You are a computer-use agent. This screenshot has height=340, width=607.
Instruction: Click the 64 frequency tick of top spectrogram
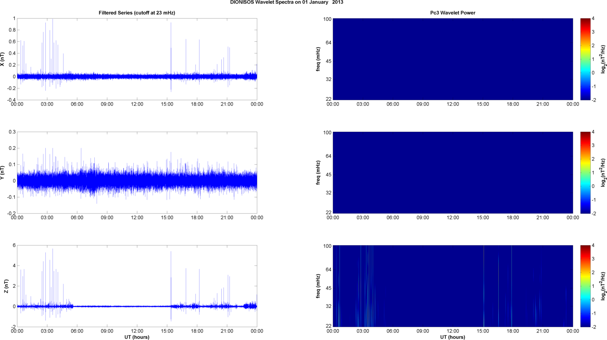coord(328,43)
